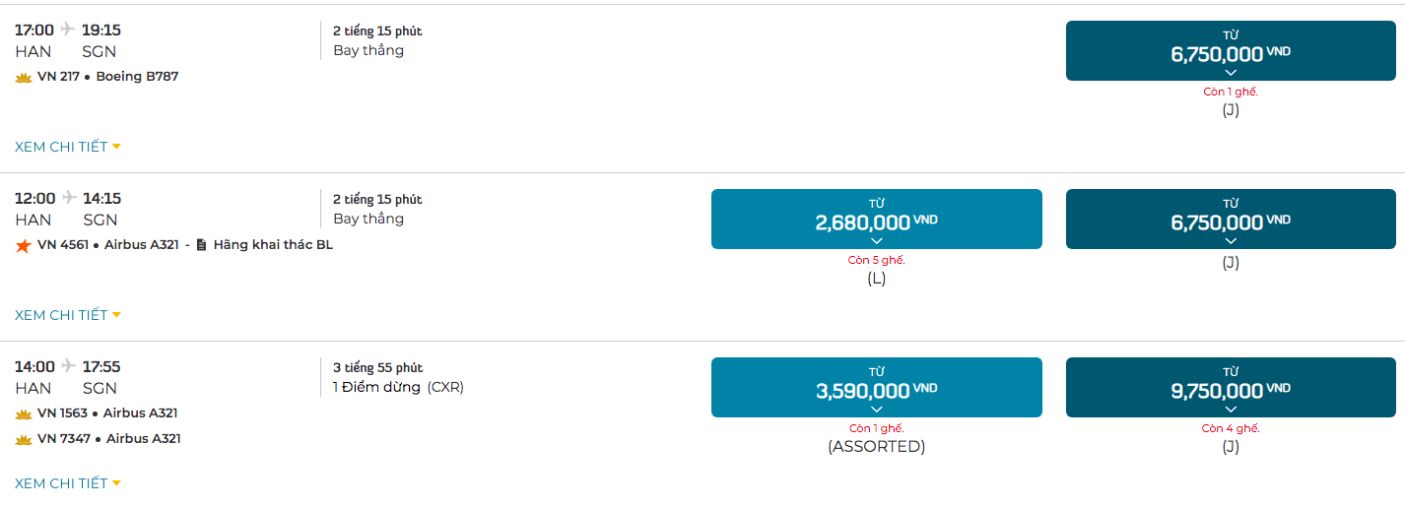
Task: Choose the 3,590,000 VND fare option
Action: pos(876,388)
